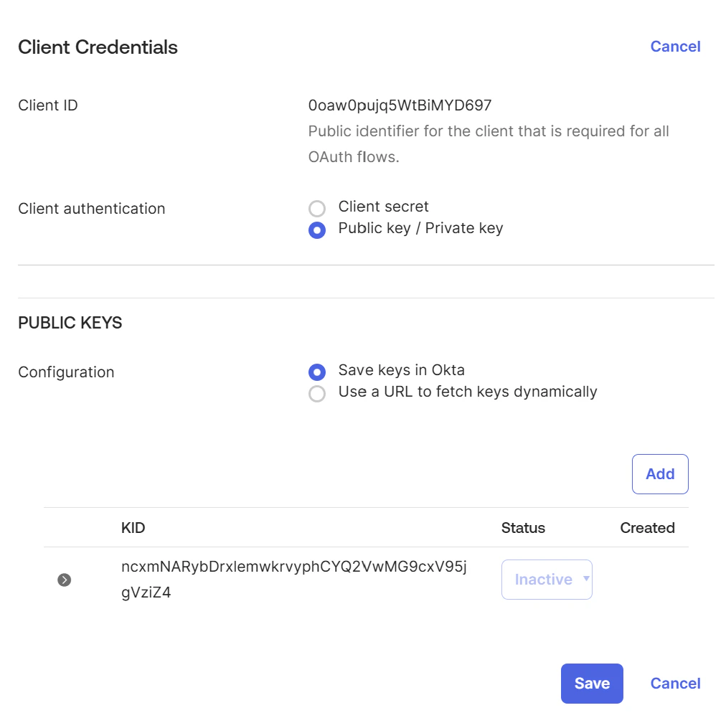This screenshot has width=726, height=713.
Task: Click the Created column header
Action: 647,527
